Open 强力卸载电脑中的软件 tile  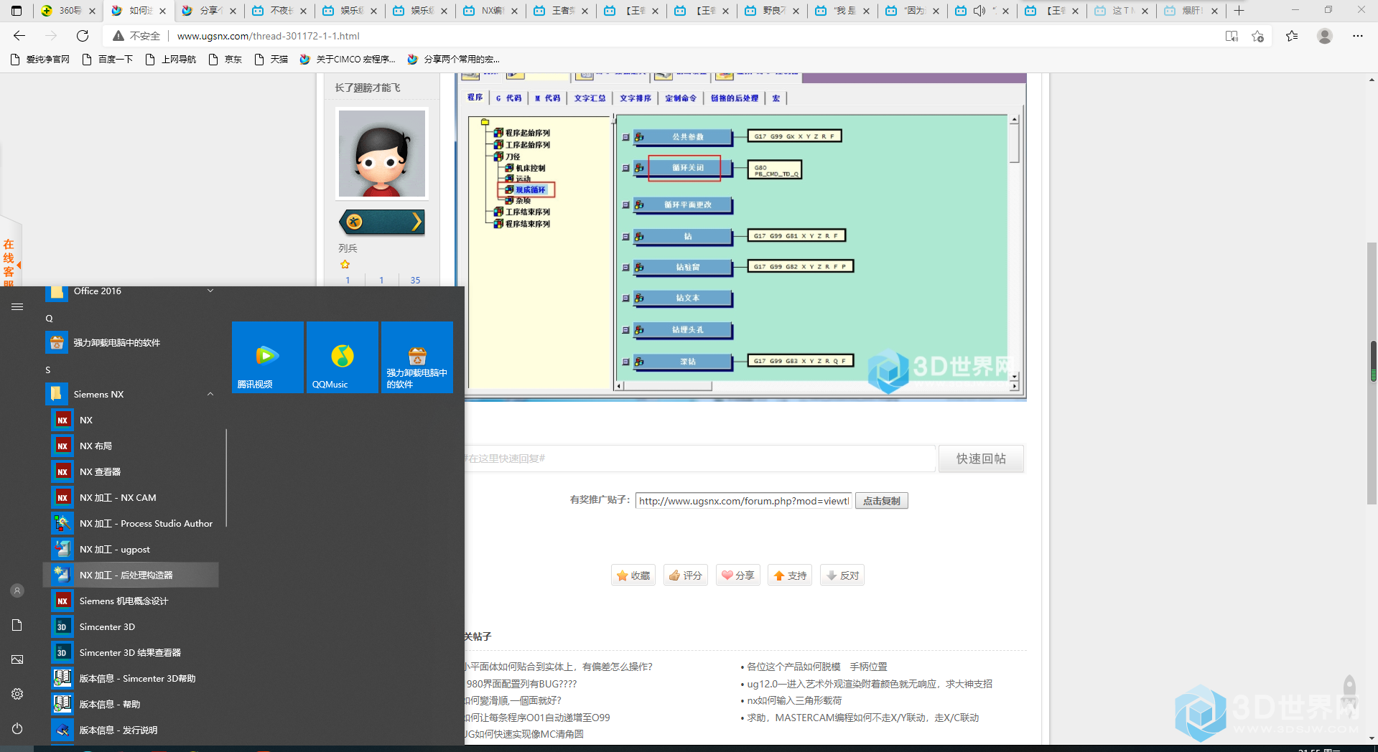pyautogui.click(x=417, y=357)
